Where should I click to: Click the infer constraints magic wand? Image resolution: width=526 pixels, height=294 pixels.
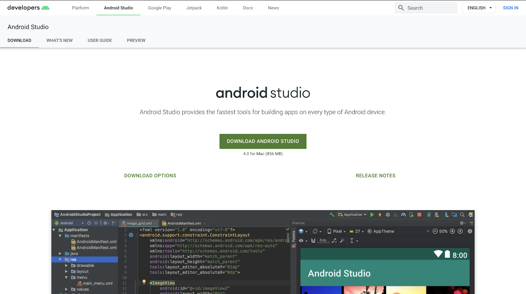pos(342,241)
